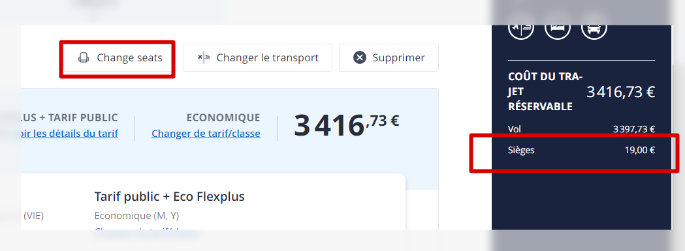Viewport: 685px width, 251px height.
Task: Click the Economique (M, Y) class text
Action: [136, 216]
